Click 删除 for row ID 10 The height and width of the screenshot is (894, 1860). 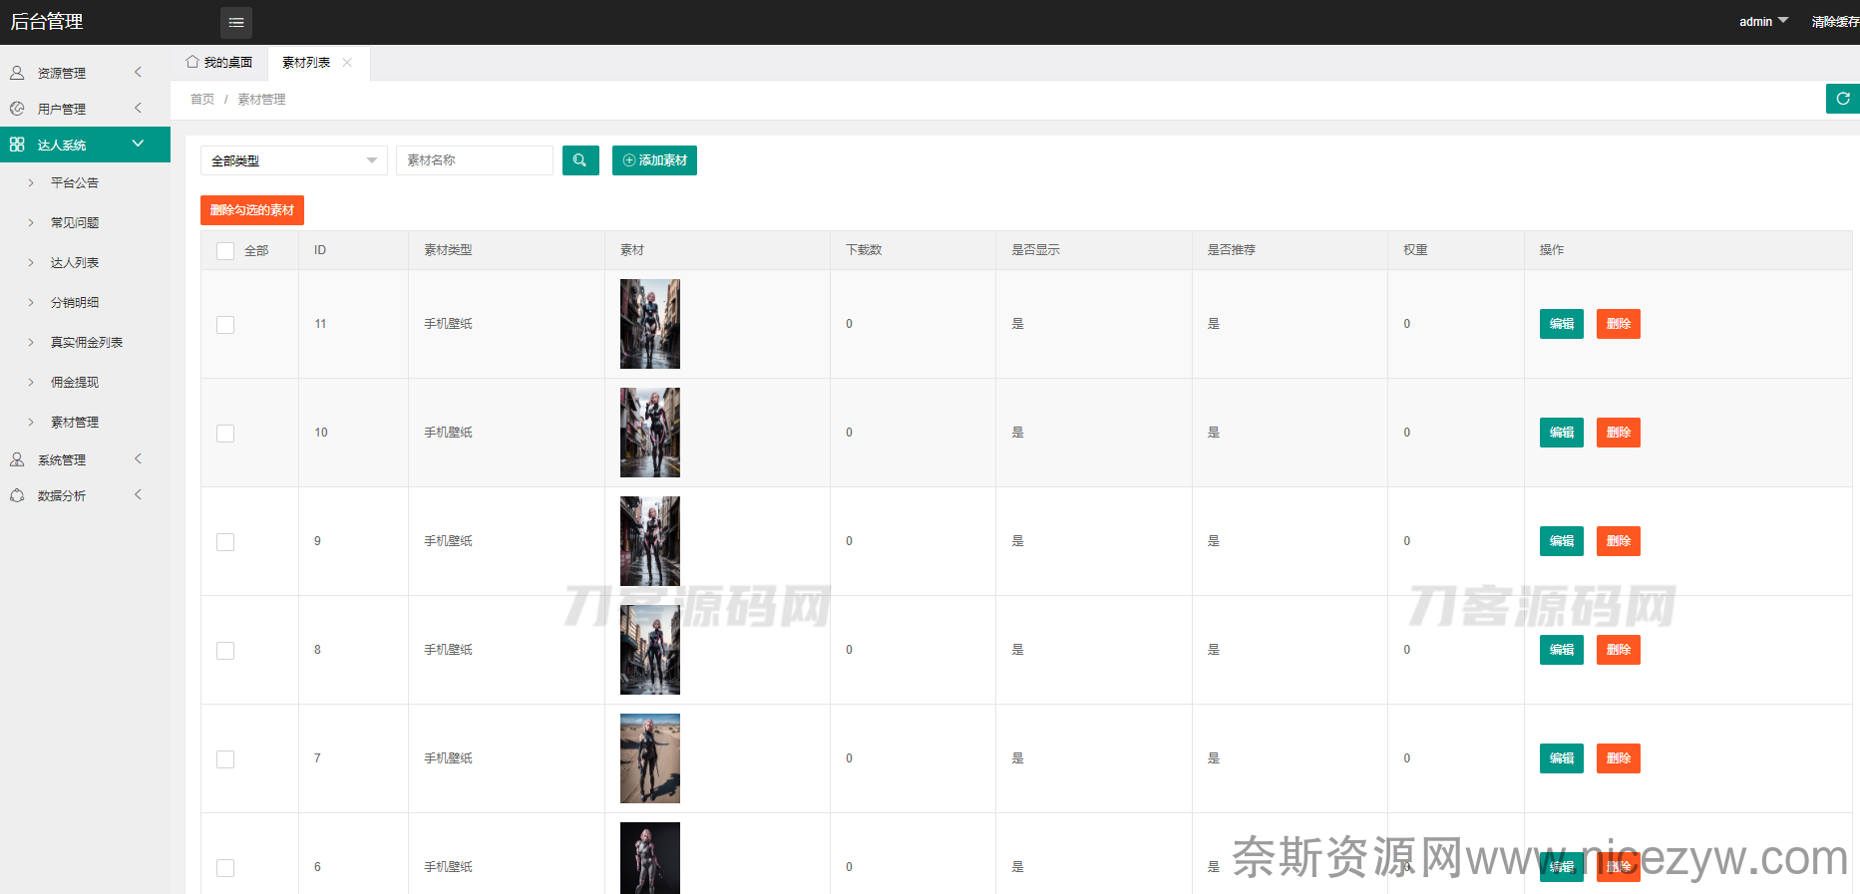1619,433
